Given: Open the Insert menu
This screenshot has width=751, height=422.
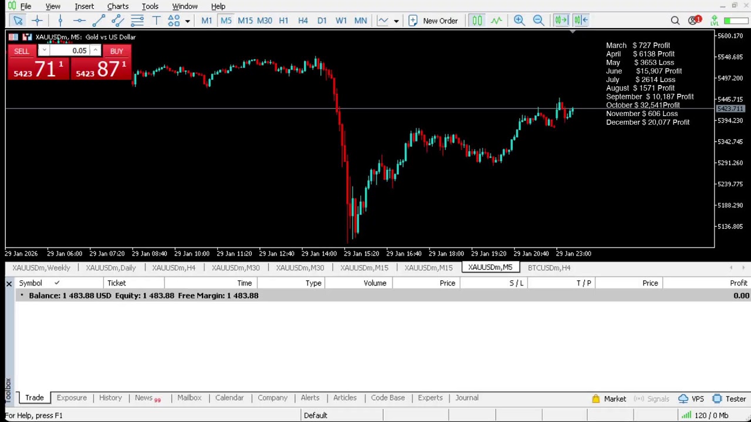Looking at the screenshot, I should pos(84,6).
